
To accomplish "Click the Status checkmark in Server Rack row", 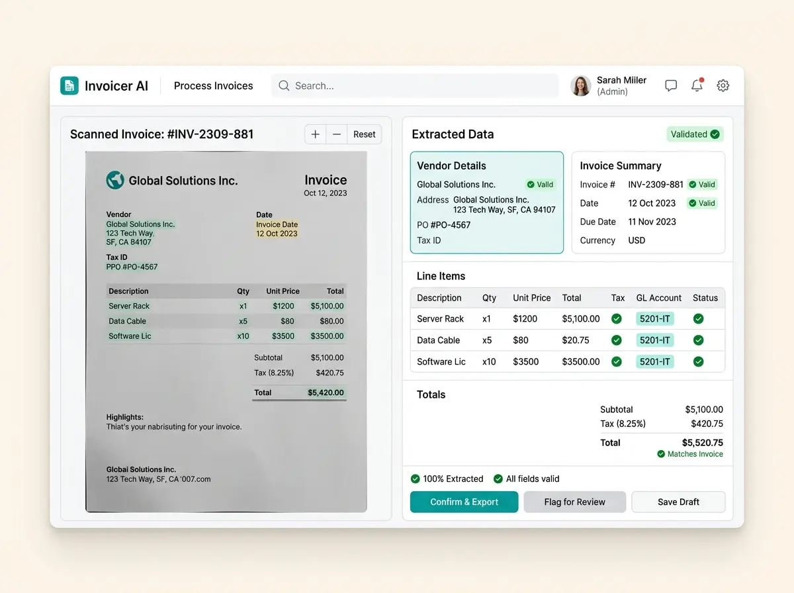I will (698, 319).
